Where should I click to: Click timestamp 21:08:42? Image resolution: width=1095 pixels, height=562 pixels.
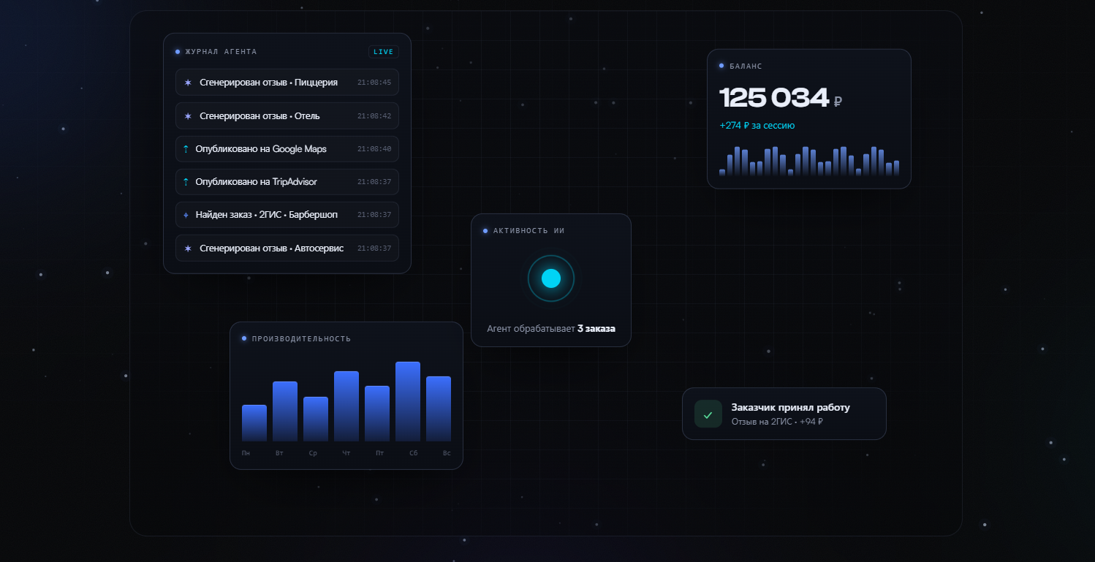[374, 116]
